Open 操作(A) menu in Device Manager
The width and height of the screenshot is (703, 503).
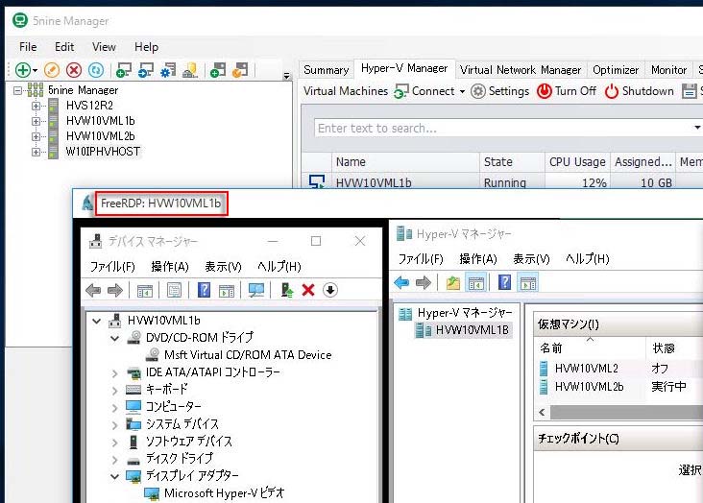point(169,267)
